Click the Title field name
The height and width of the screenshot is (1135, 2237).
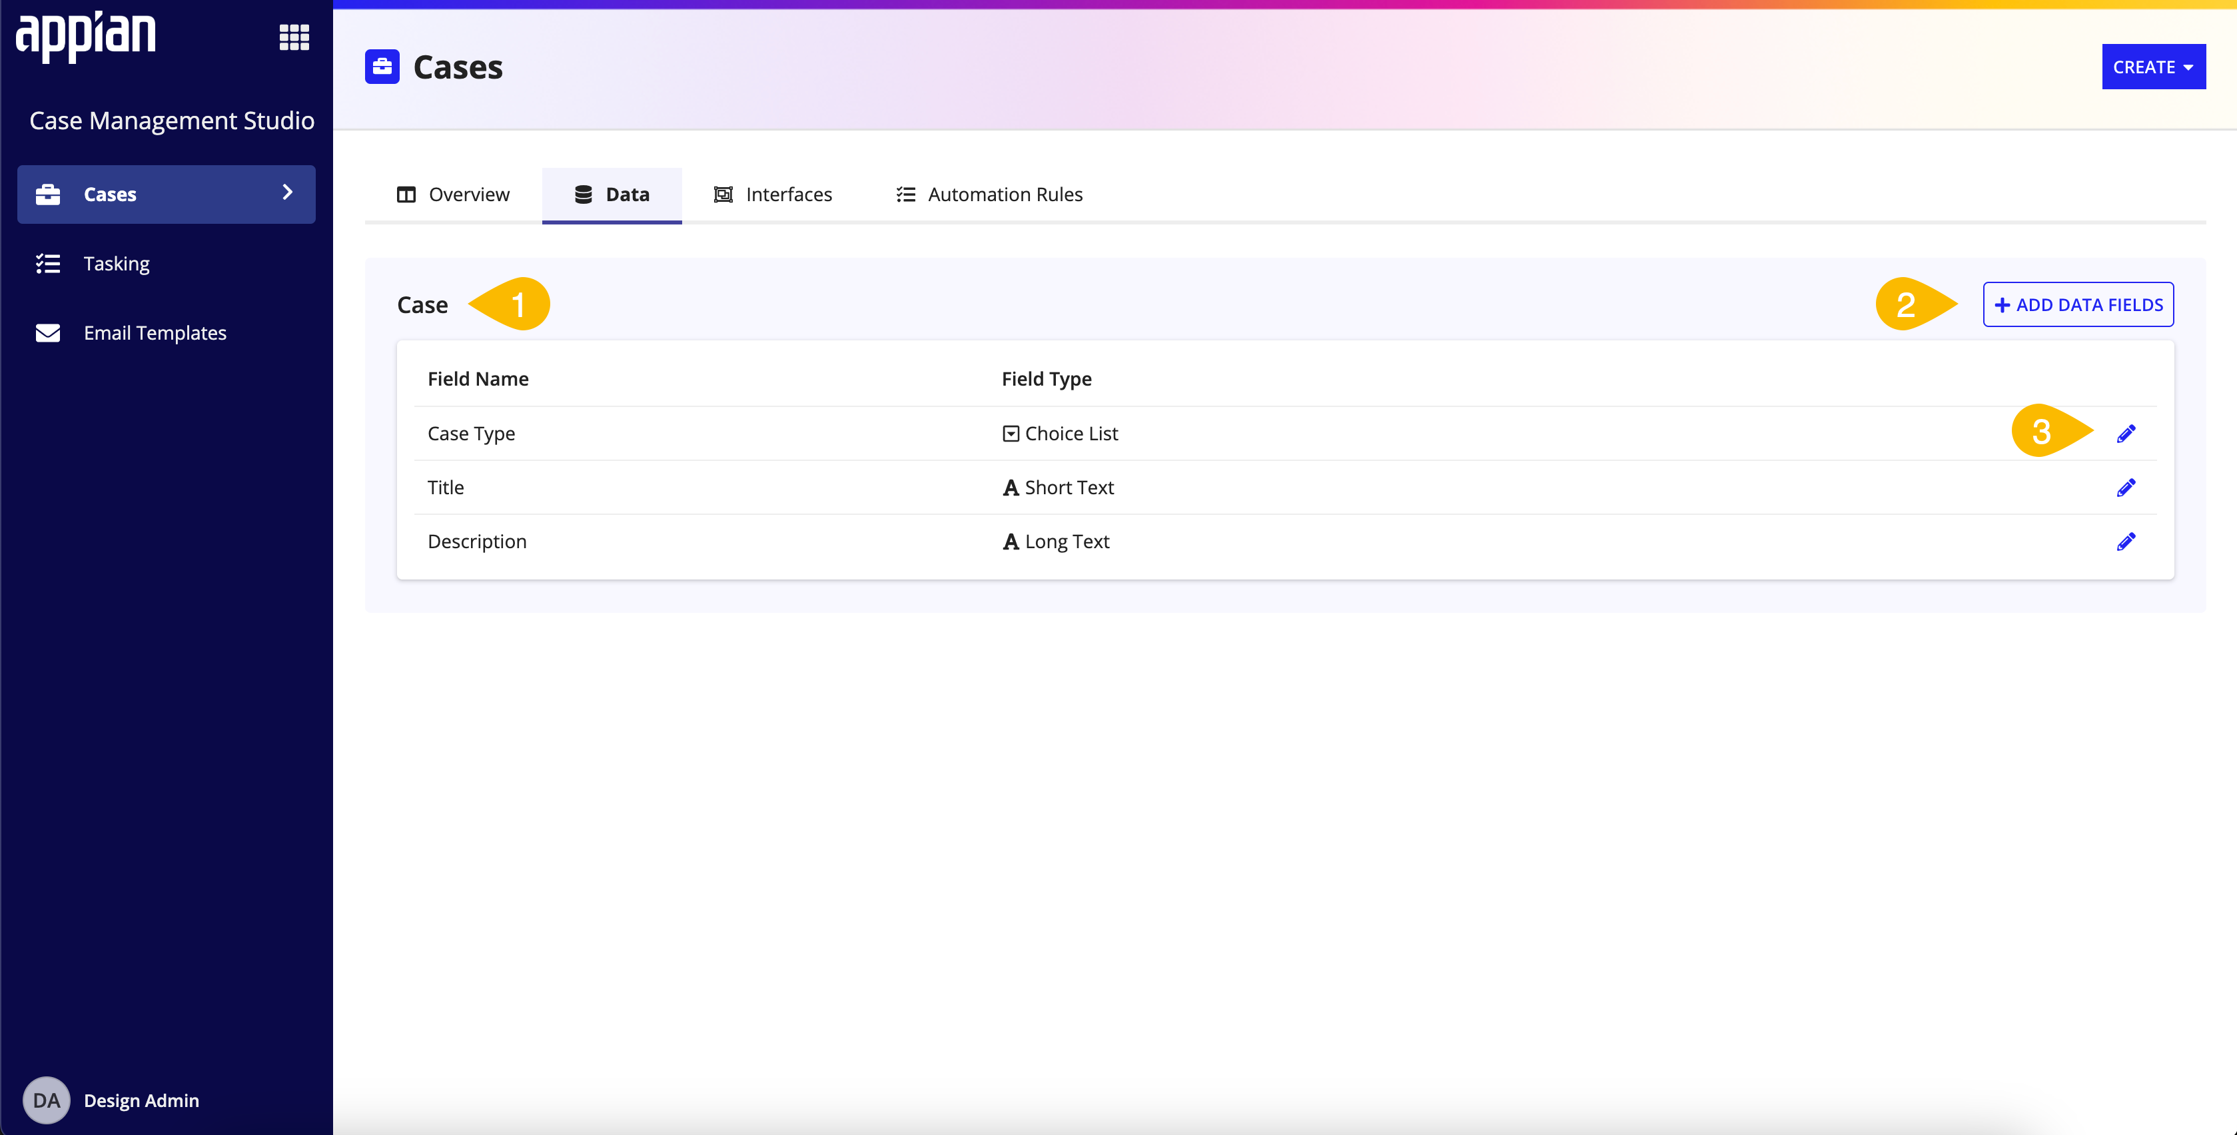[x=446, y=487]
